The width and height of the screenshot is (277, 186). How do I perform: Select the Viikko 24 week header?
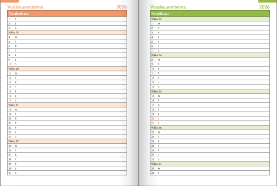(210, 55)
